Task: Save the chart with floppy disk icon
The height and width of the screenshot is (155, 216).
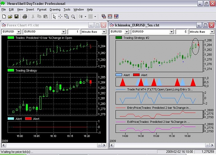Action: pyautogui.click(x=16, y=17)
